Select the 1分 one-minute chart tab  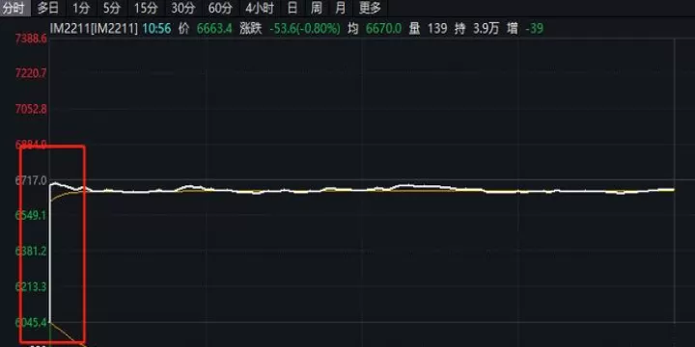pyautogui.click(x=81, y=8)
